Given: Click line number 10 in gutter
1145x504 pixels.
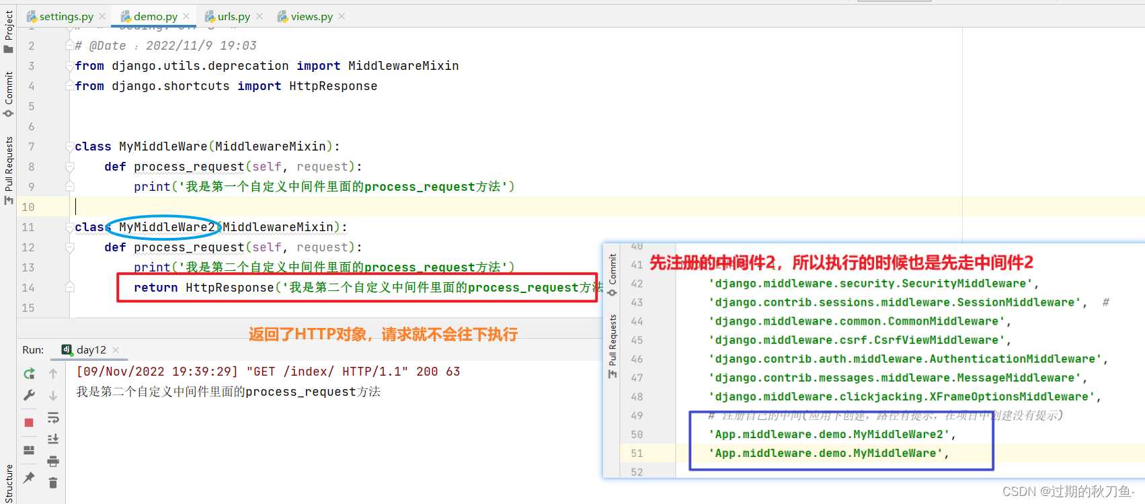Looking at the screenshot, I should click(x=28, y=207).
